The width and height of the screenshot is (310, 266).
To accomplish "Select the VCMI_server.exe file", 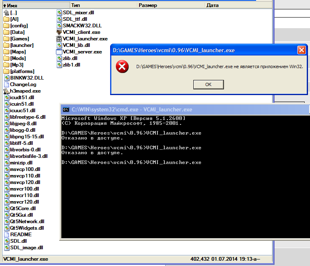I will (82, 52).
